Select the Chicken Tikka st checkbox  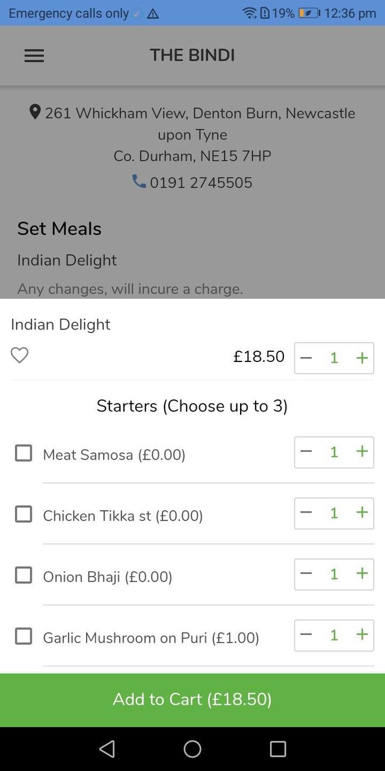click(x=23, y=514)
